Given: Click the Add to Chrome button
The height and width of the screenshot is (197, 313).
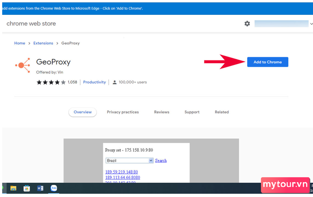Looking at the screenshot, I should point(267,62).
